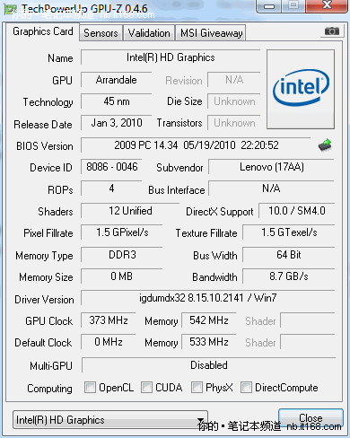Click the Device ID 8086 - 0046 field
The width and height of the screenshot is (350, 438).
(x=111, y=167)
